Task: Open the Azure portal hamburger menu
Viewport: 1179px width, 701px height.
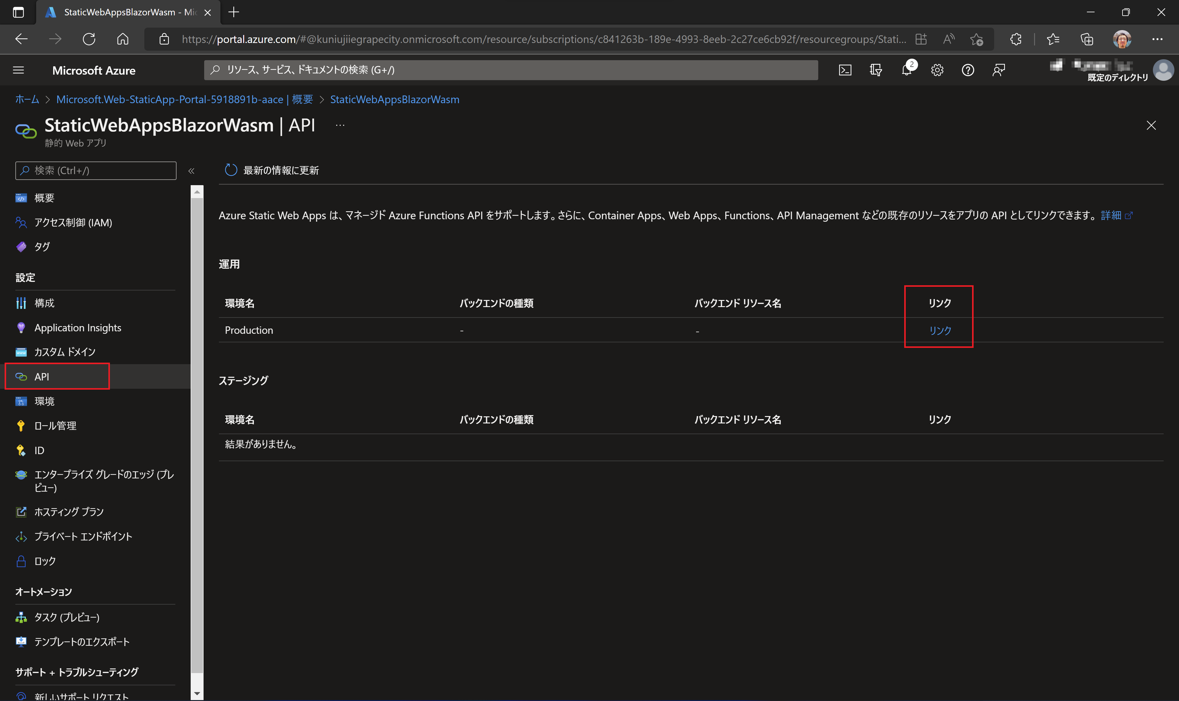Action: tap(18, 70)
